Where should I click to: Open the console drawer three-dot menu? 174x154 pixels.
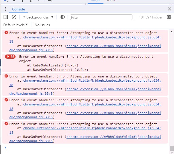point(6,9)
